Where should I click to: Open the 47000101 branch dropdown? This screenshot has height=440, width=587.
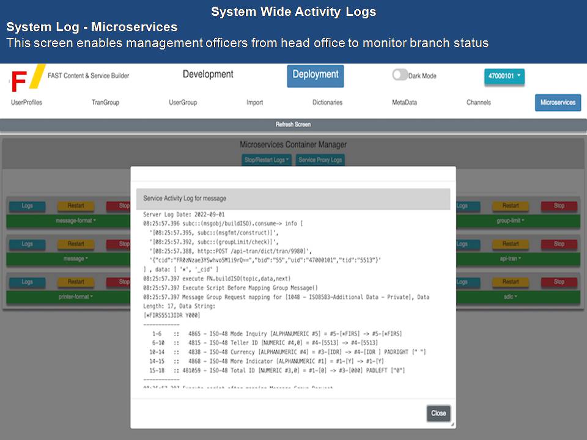tap(504, 76)
